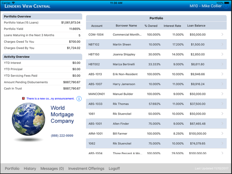Screen dimensions: 232x174
Task: Open Joanna Shippley HBT150 chevron
Action: click(222, 54)
